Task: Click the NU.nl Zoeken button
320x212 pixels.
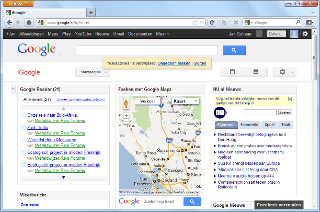Action: [285, 113]
